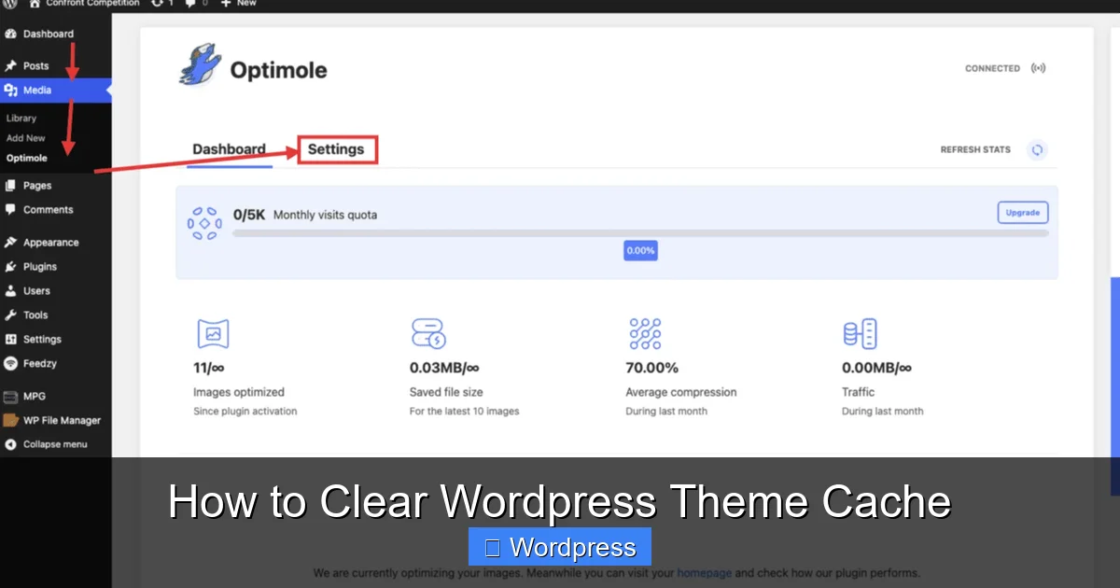Click the monthly visits quota progress bar
The image size is (1120, 588).
coord(640,232)
